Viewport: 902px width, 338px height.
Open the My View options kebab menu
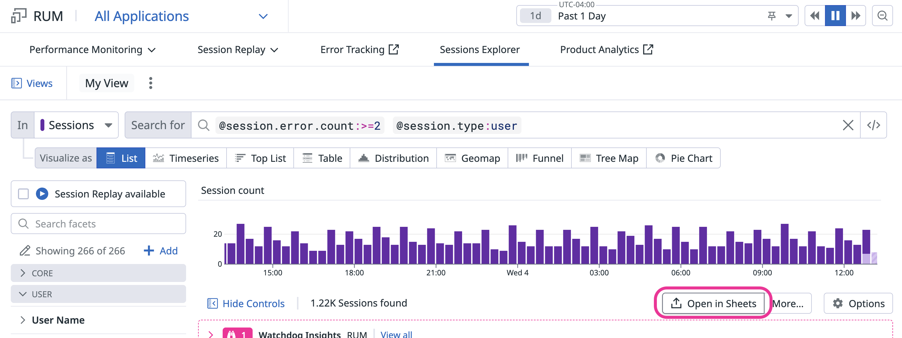150,83
